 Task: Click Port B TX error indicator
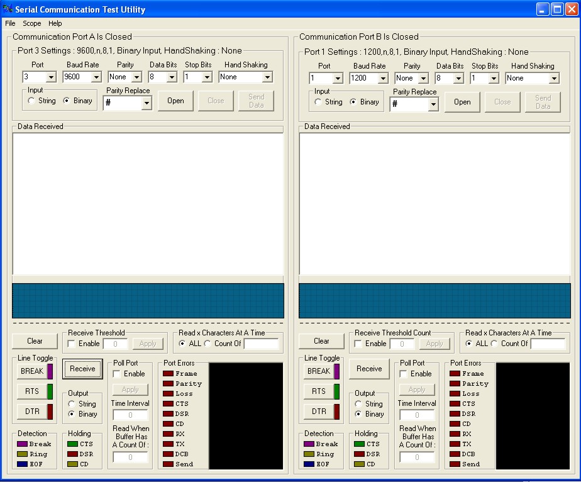click(455, 444)
